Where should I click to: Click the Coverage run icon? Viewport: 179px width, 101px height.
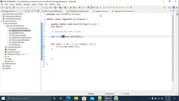60,8
